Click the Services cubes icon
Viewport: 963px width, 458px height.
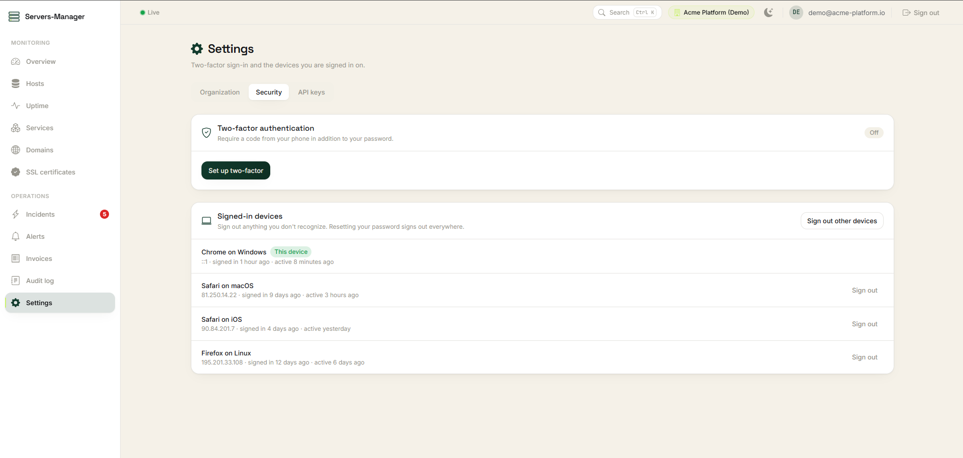click(x=16, y=128)
